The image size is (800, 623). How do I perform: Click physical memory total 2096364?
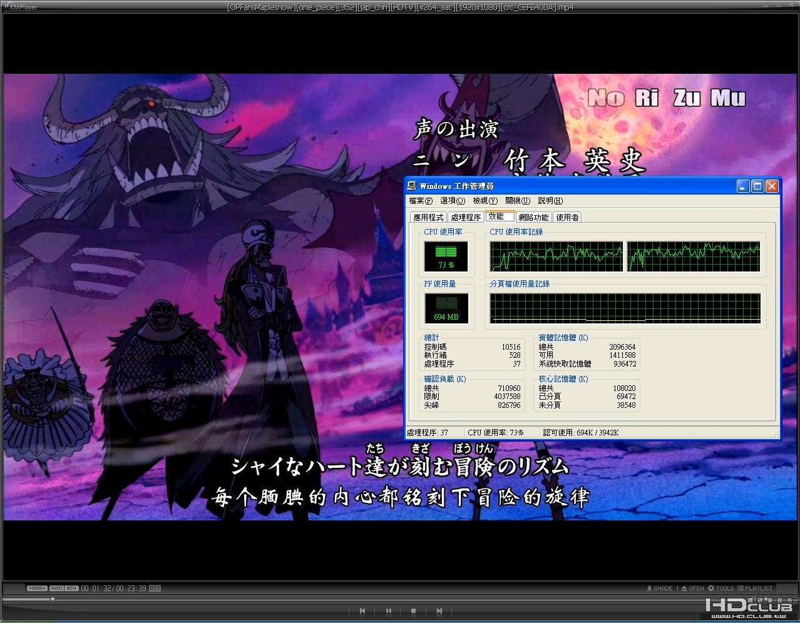click(x=622, y=347)
